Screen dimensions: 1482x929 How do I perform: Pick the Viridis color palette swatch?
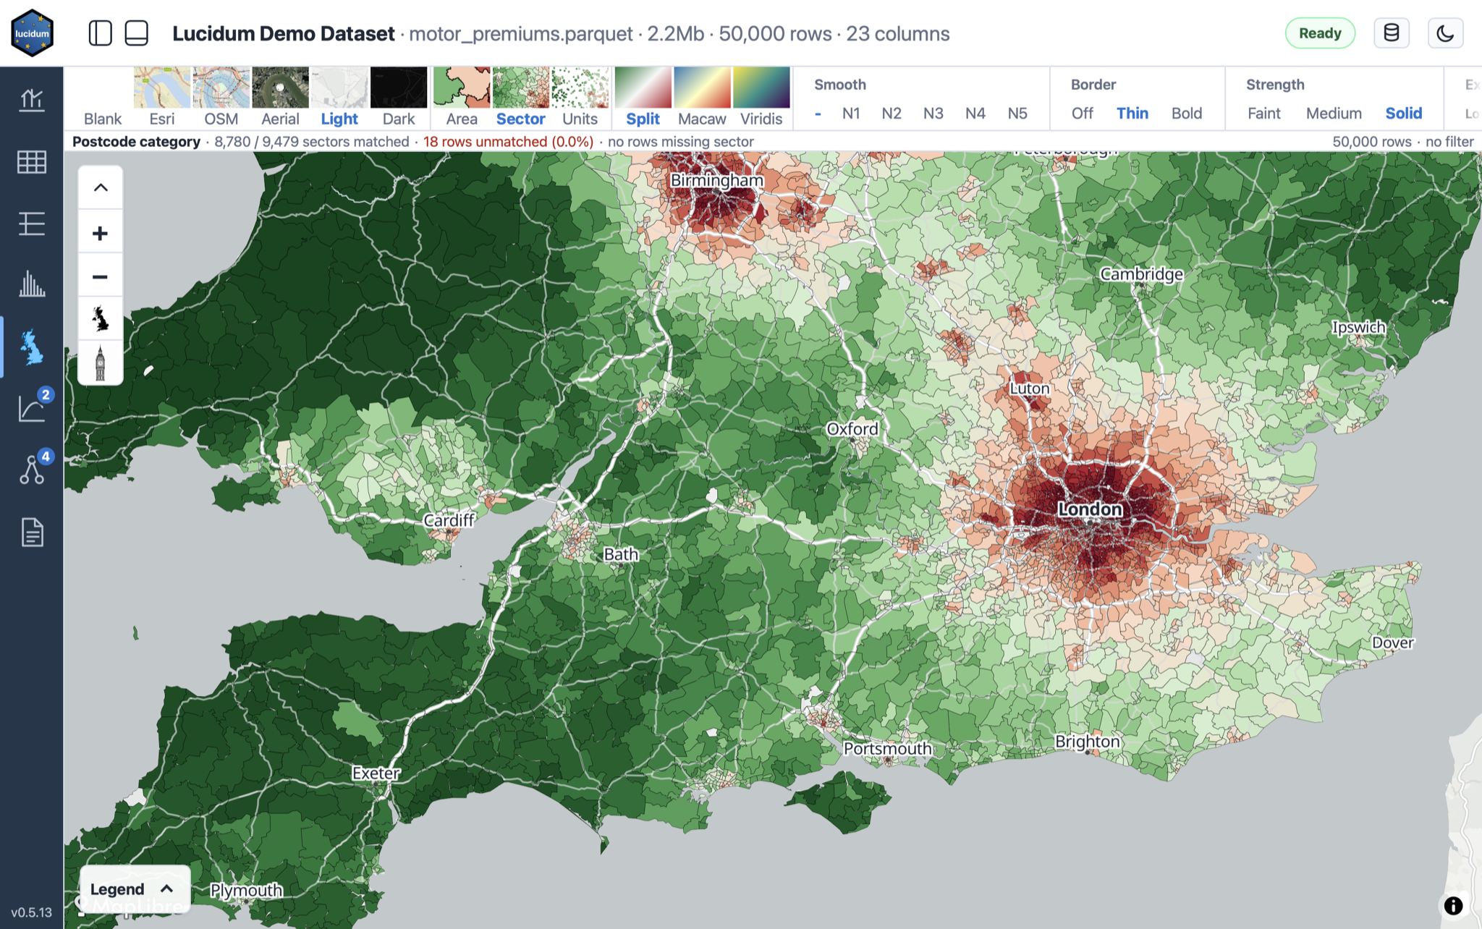[x=761, y=98]
